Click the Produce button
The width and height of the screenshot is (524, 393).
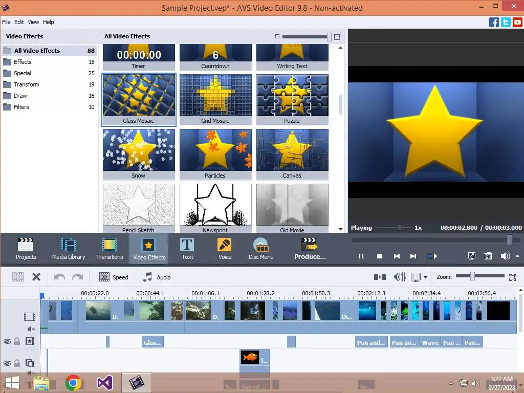[310, 249]
